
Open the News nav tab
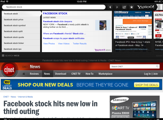pyautogui.click(x=48, y=74)
